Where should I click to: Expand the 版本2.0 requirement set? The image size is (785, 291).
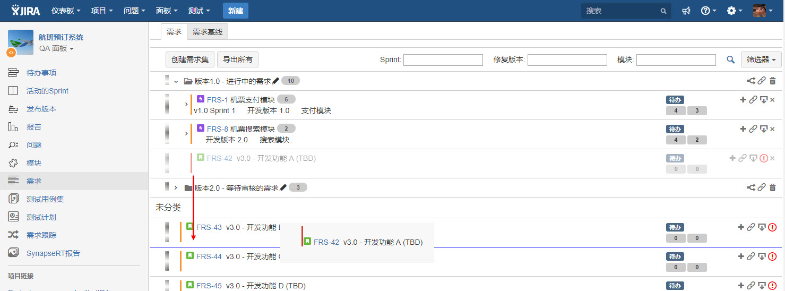pyautogui.click(x=176, y=187)
